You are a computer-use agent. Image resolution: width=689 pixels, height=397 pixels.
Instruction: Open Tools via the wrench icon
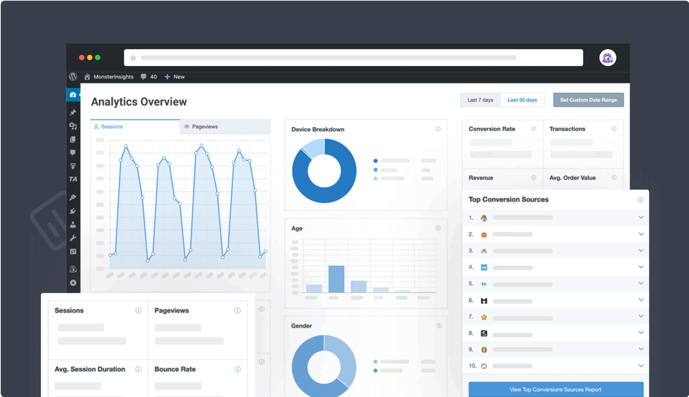pyautogui.click(x=73, y=238)
